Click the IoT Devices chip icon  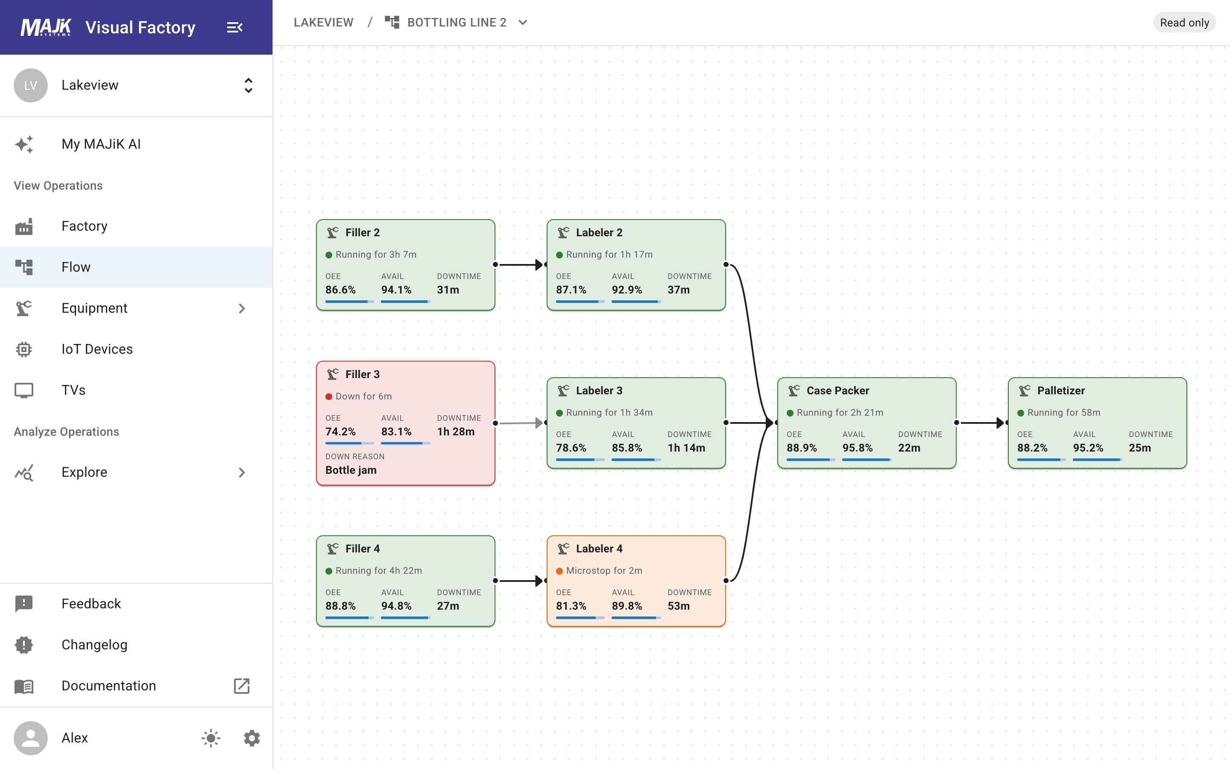tap(24, 349)
